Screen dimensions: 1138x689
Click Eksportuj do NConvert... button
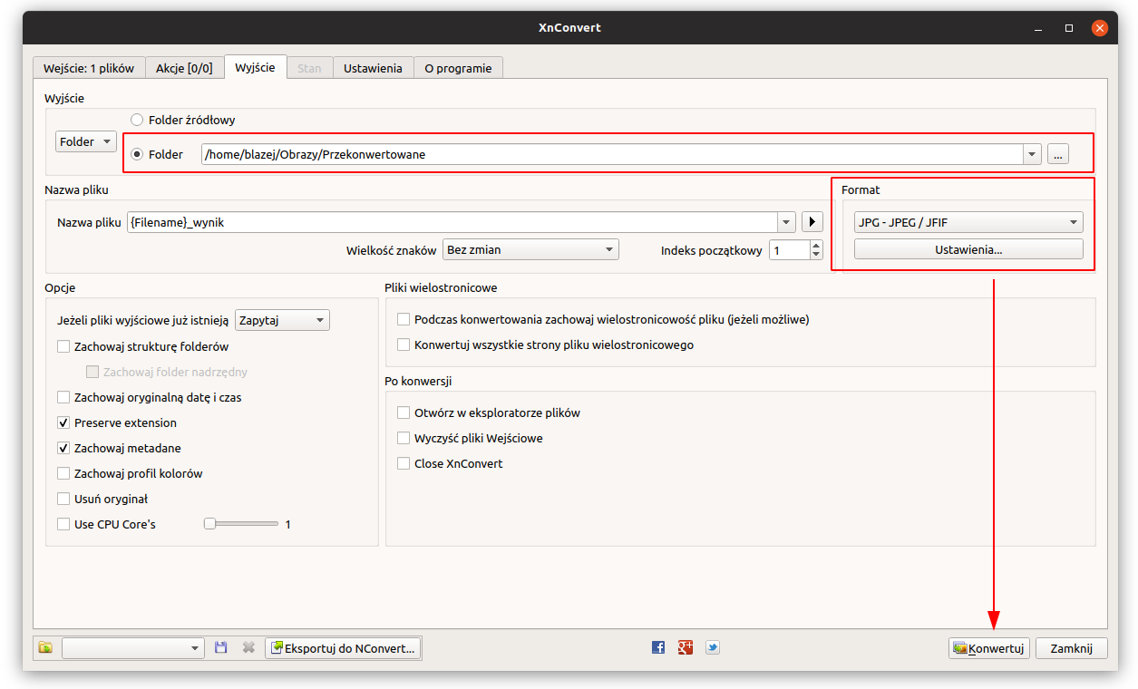(x=344, y=647)
